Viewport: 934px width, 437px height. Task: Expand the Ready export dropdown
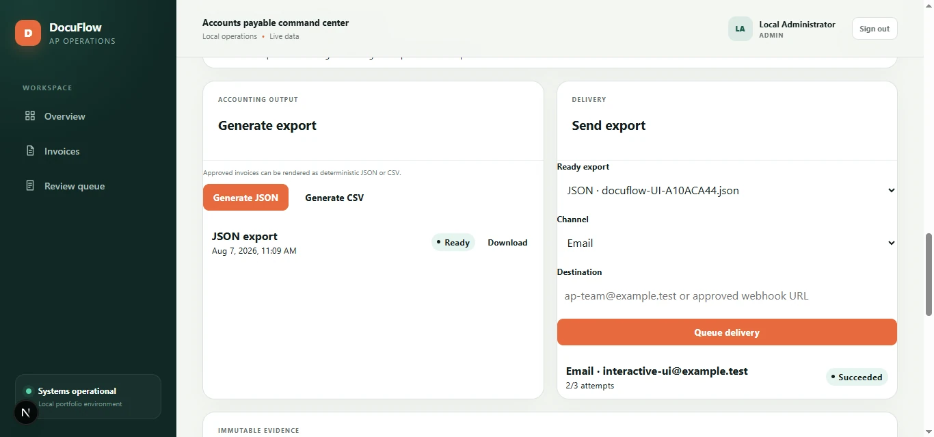(x=727, y=191)
